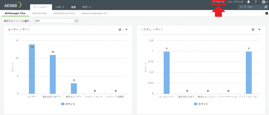269x115 pixels.
Task: Refresh the ユーザー レポート chart
Action: 120,30
